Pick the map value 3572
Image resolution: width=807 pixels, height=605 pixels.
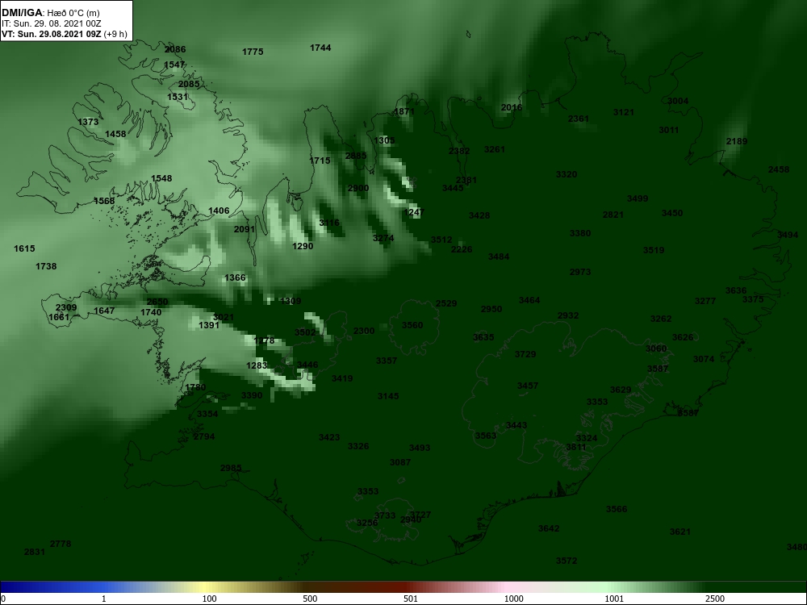tap(567, 561)
